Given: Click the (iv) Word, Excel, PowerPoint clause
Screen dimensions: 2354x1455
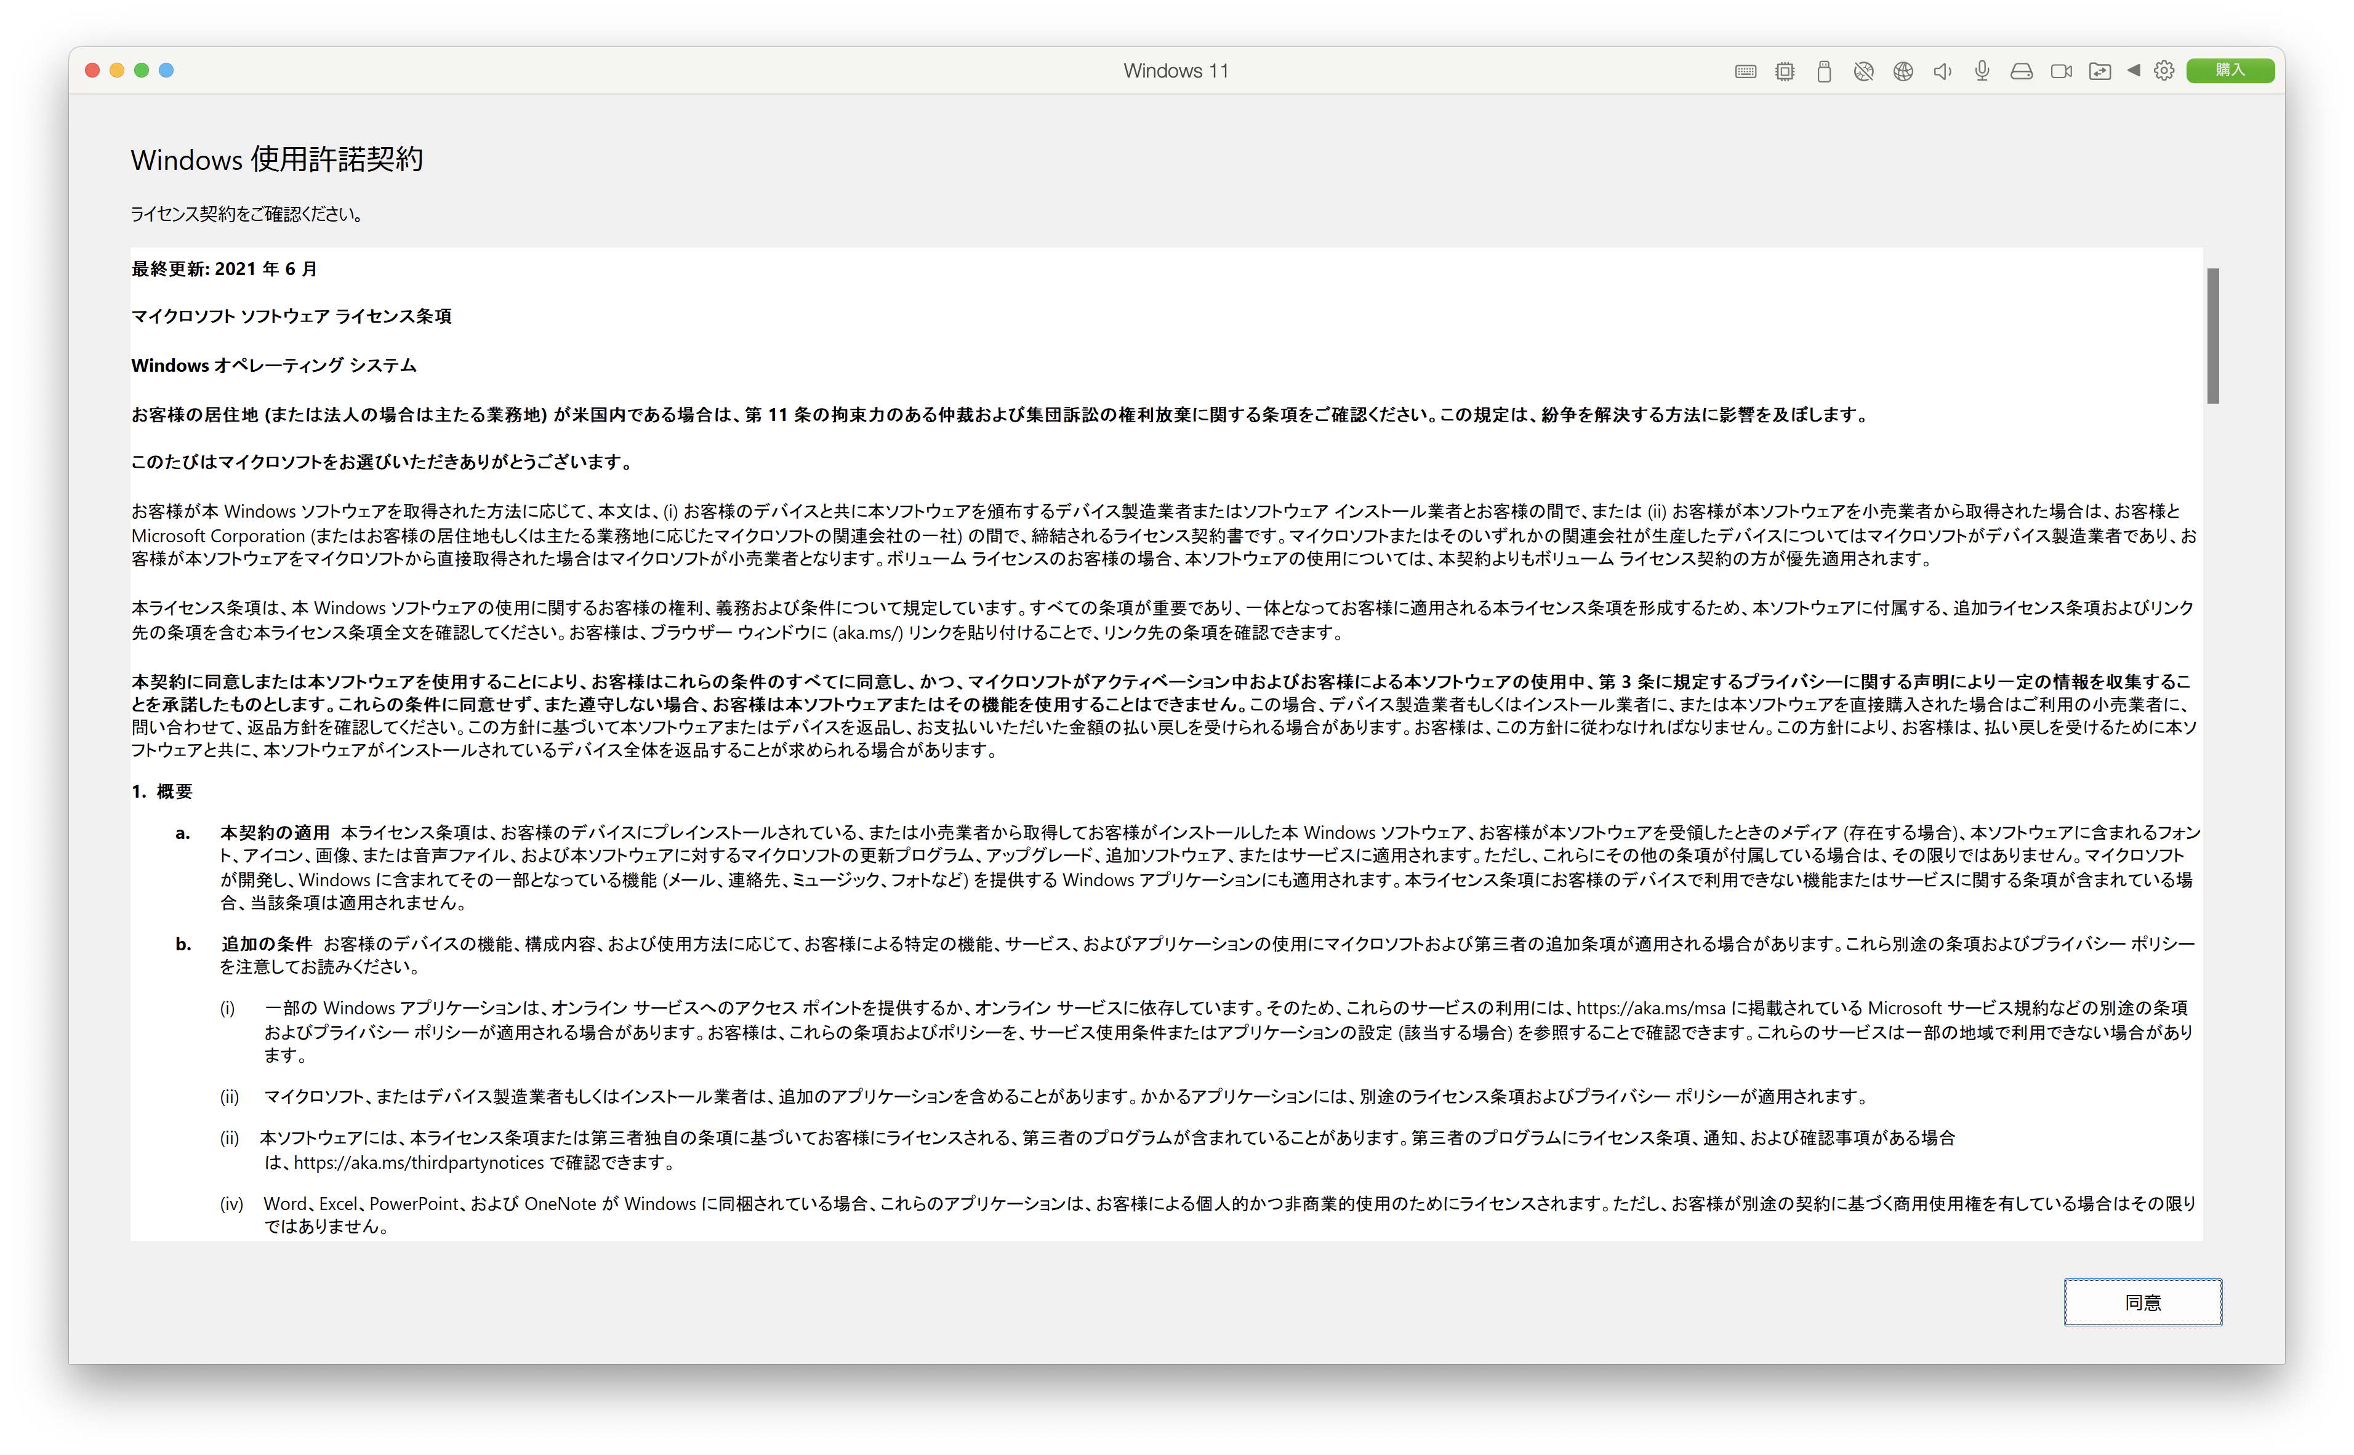Looking at the screenshot, I should click(1208, 1214).
